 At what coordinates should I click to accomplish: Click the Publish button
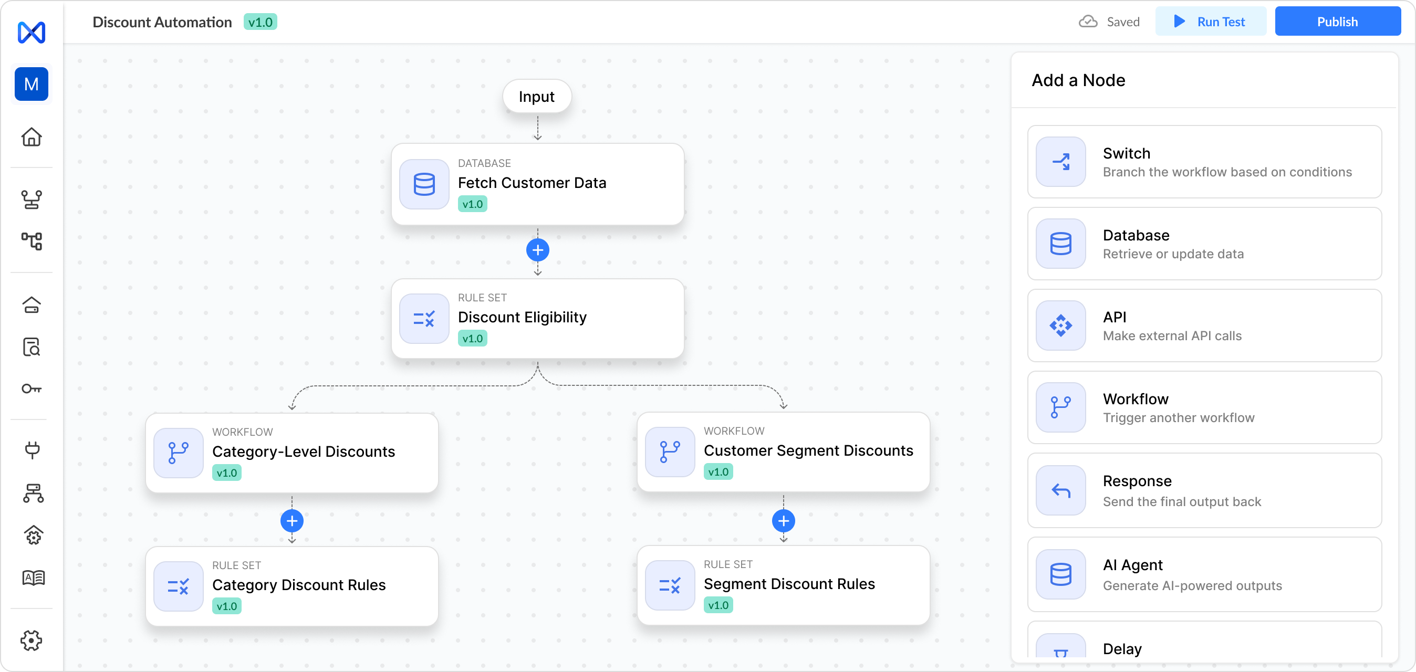pos(1337,22)
